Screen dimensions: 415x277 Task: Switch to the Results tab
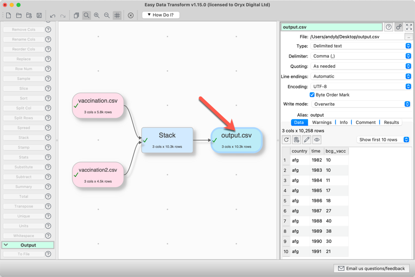391,122
